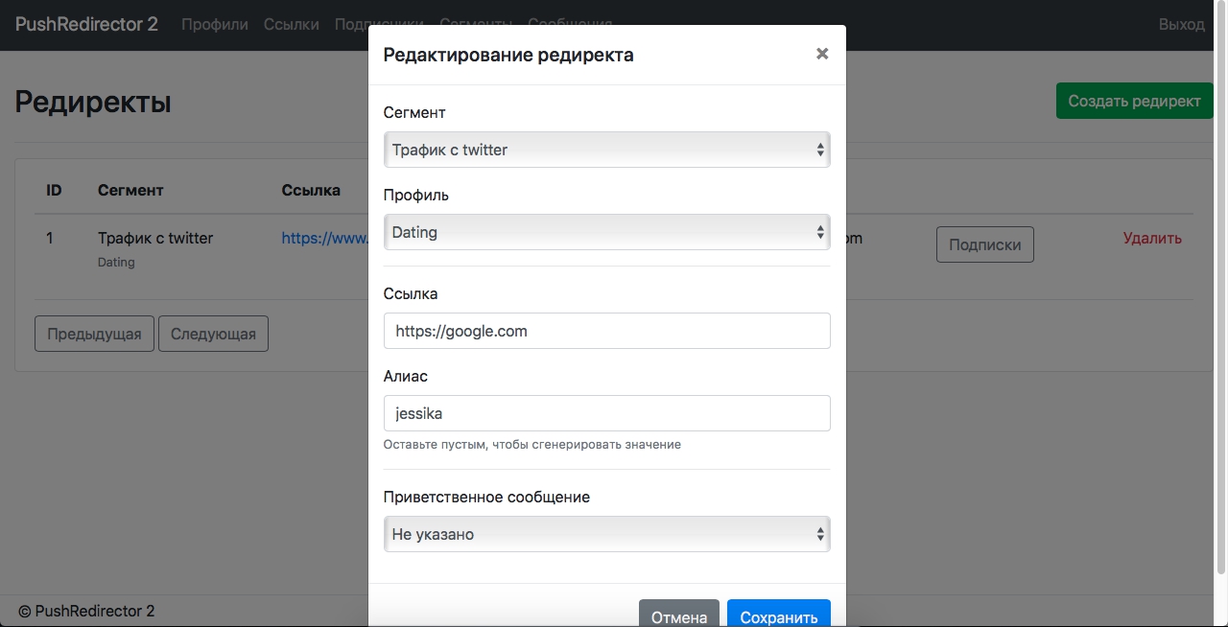Cancel editing with the Отмена button

pos(678,615)
